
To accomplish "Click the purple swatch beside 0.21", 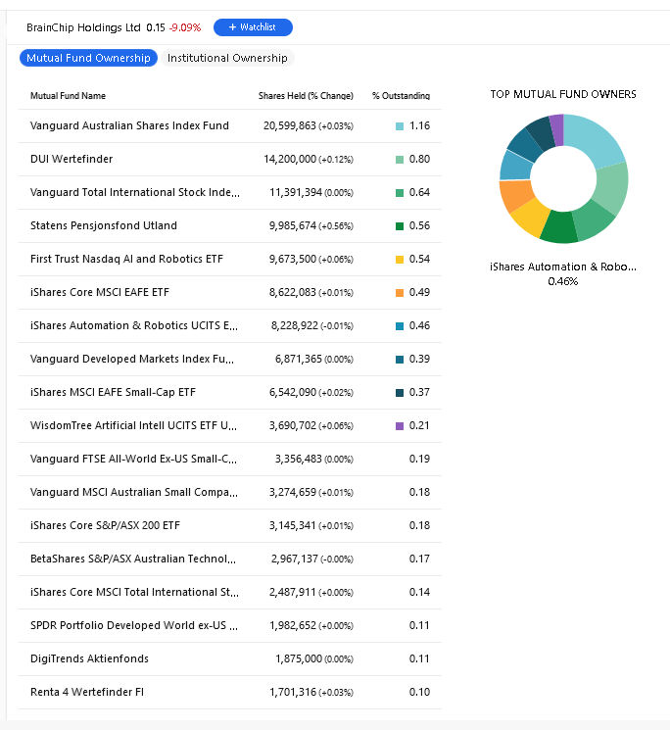I will point(400,426).
